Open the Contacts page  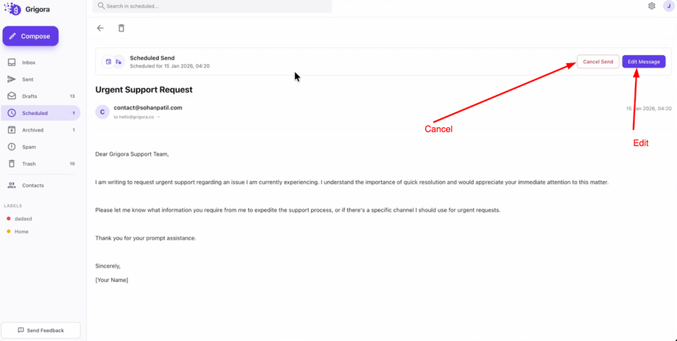40,185
